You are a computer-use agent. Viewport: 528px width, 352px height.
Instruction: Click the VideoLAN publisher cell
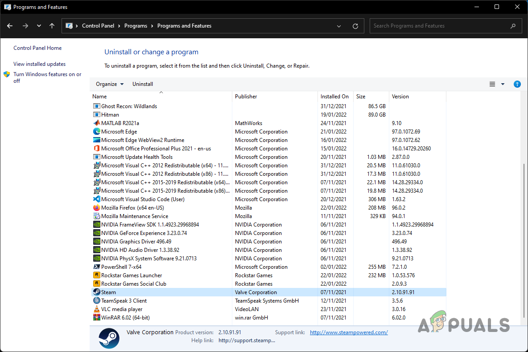[247, 309]
